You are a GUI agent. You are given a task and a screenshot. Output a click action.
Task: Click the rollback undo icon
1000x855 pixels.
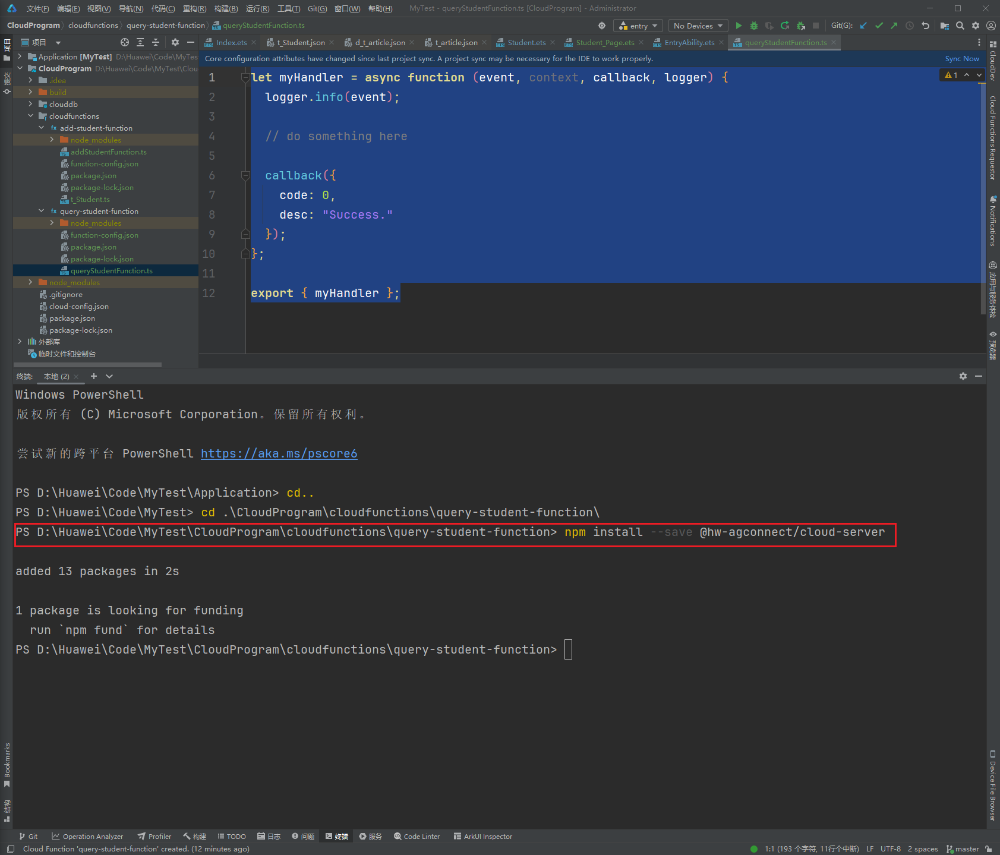925,26
